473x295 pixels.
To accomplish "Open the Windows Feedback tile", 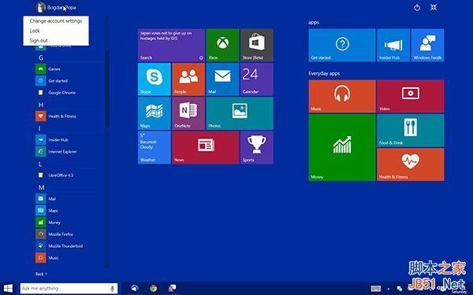I will pos(428,45).
